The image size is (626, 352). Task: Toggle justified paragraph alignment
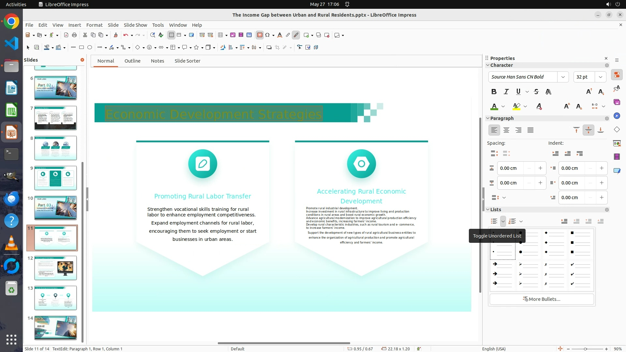(x=530, y=130)
